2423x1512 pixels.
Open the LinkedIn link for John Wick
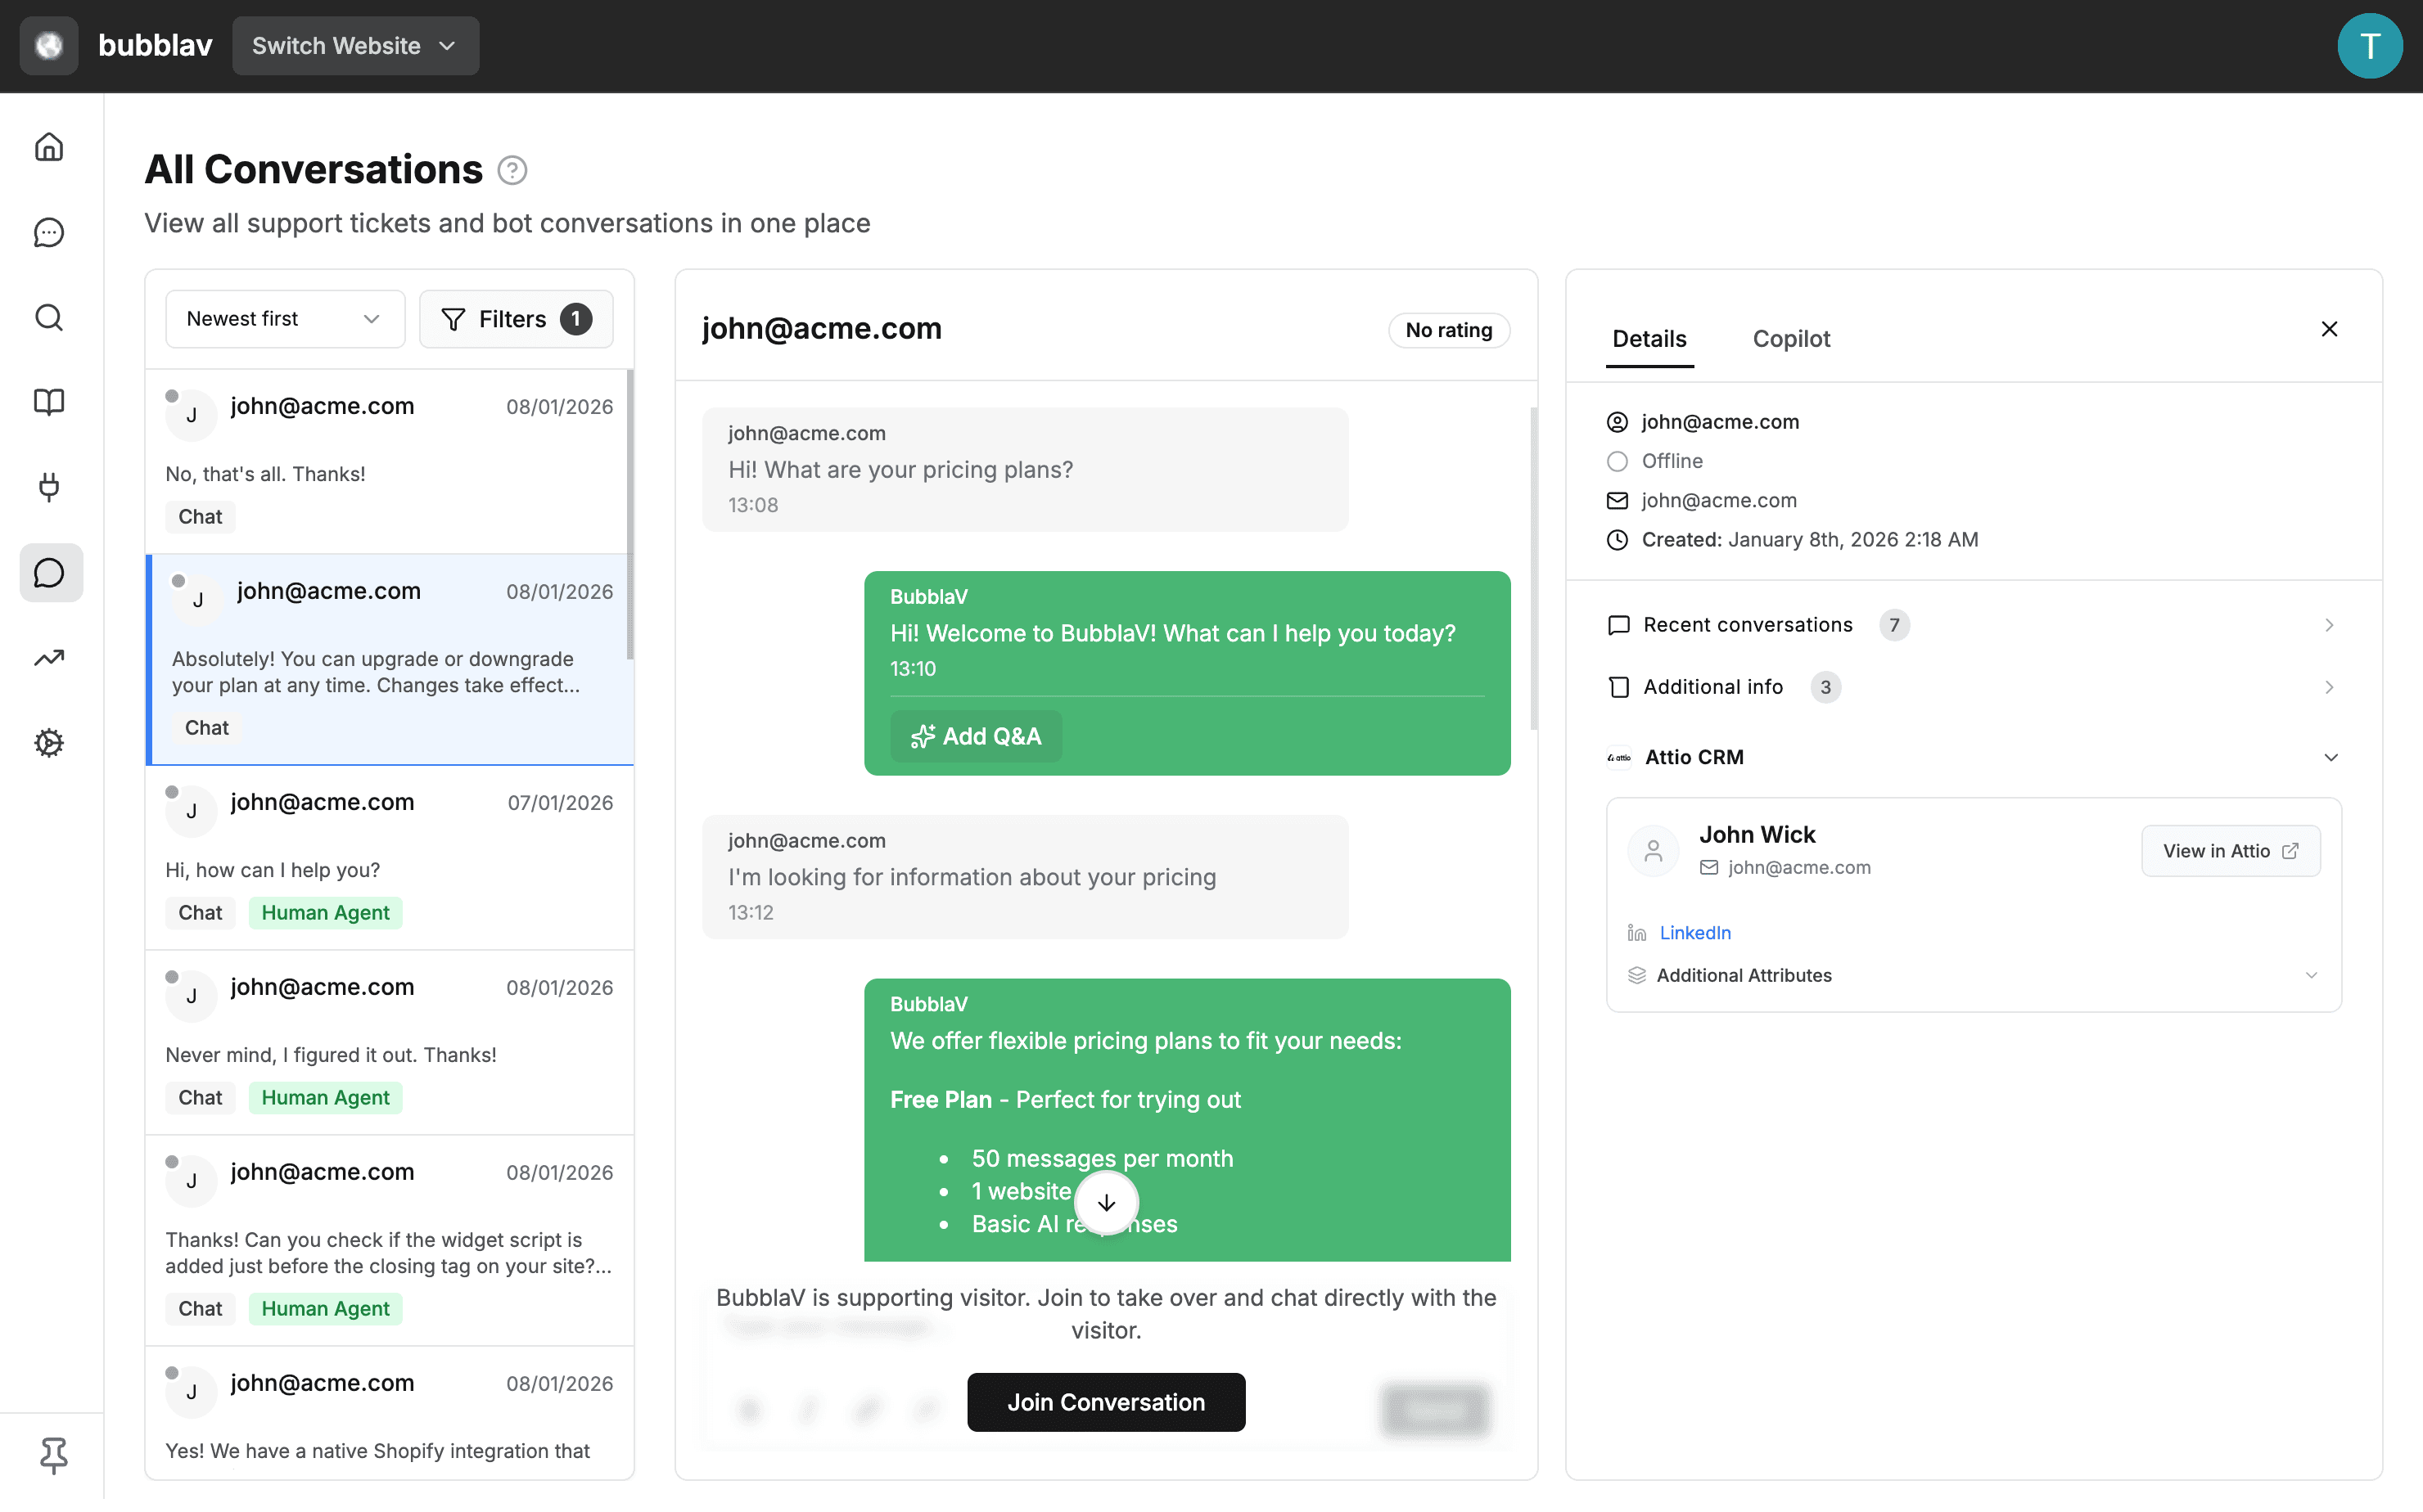point(1694,933)
